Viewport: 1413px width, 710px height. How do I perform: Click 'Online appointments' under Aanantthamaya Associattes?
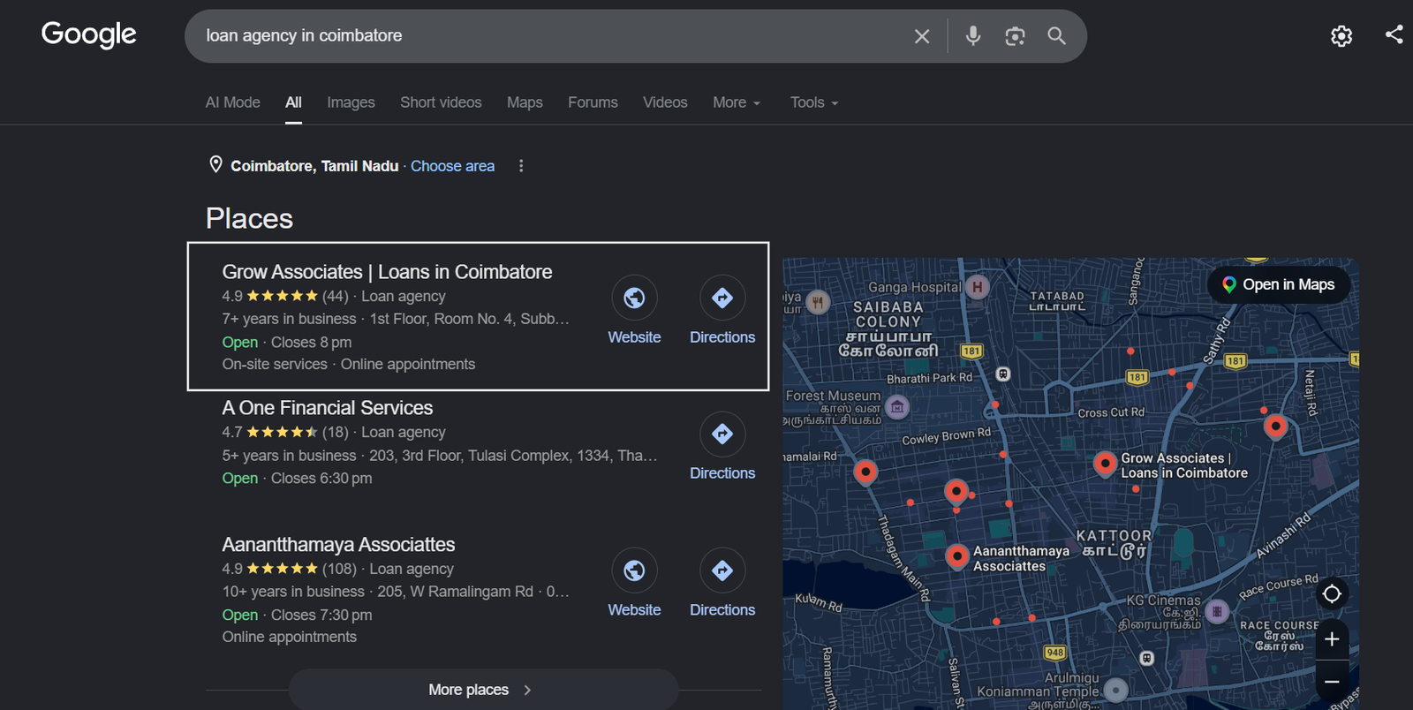pyautogui.click(x=290, y=638)
